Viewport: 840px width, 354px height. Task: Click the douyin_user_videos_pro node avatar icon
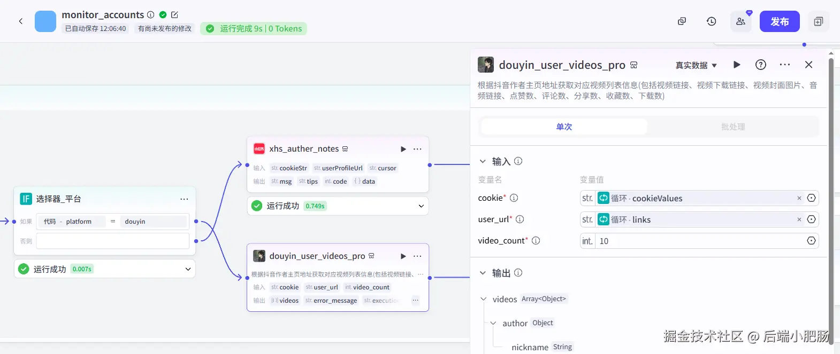point(259,256)
